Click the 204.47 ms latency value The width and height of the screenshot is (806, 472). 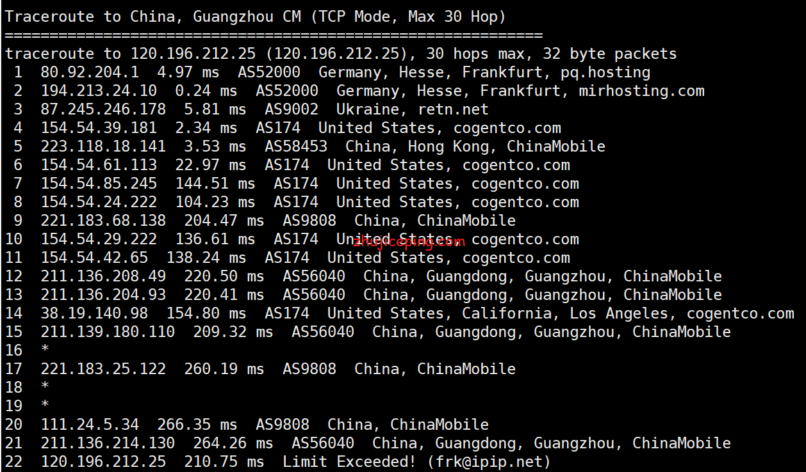point(224,221)
